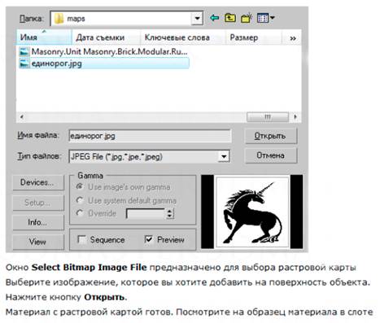Click the Masonry file's image icon
380x323 pixels.
[x=24, y=51]
